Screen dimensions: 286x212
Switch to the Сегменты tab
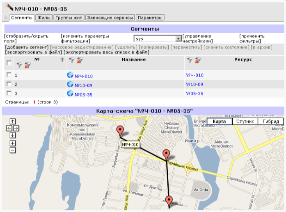click(21, 18)
